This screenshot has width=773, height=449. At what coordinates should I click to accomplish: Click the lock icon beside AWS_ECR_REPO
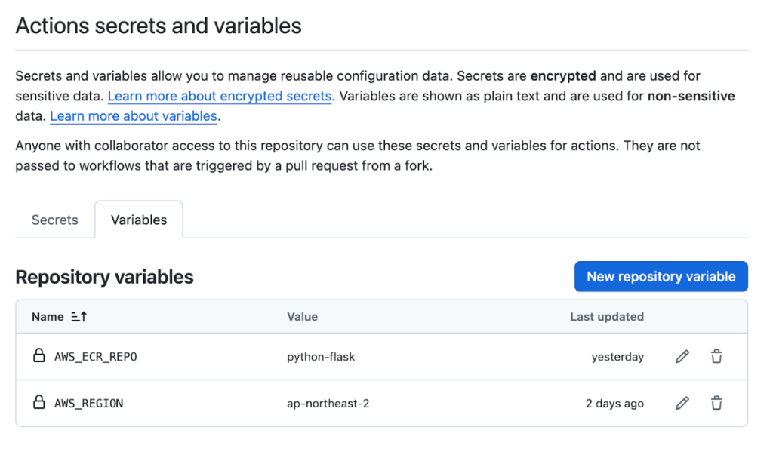pyautogui.click(x=39, y=356)
